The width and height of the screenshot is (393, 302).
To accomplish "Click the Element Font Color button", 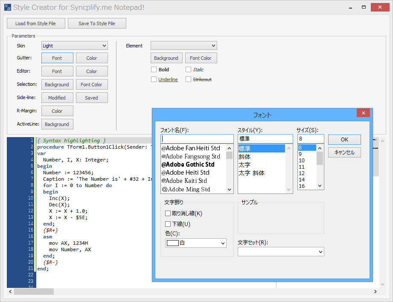I will (201, 58).
